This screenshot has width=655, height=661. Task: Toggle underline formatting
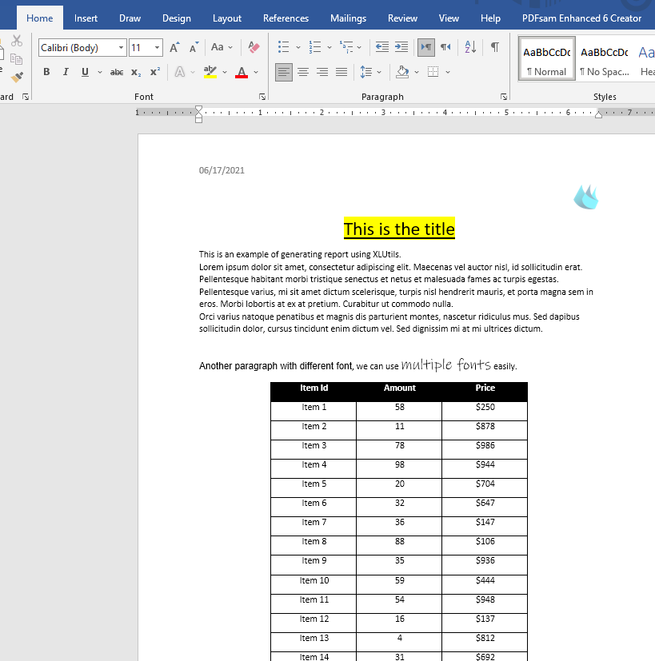[85, 72]
